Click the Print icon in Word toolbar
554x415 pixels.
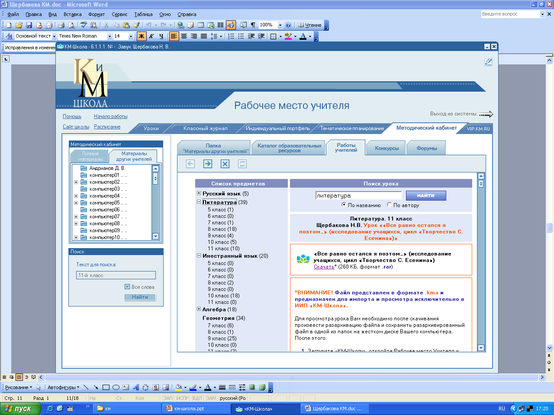(61, 25)
